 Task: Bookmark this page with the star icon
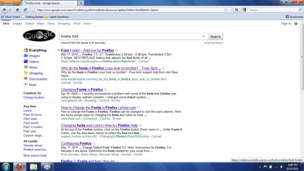(x=225, y=10)
